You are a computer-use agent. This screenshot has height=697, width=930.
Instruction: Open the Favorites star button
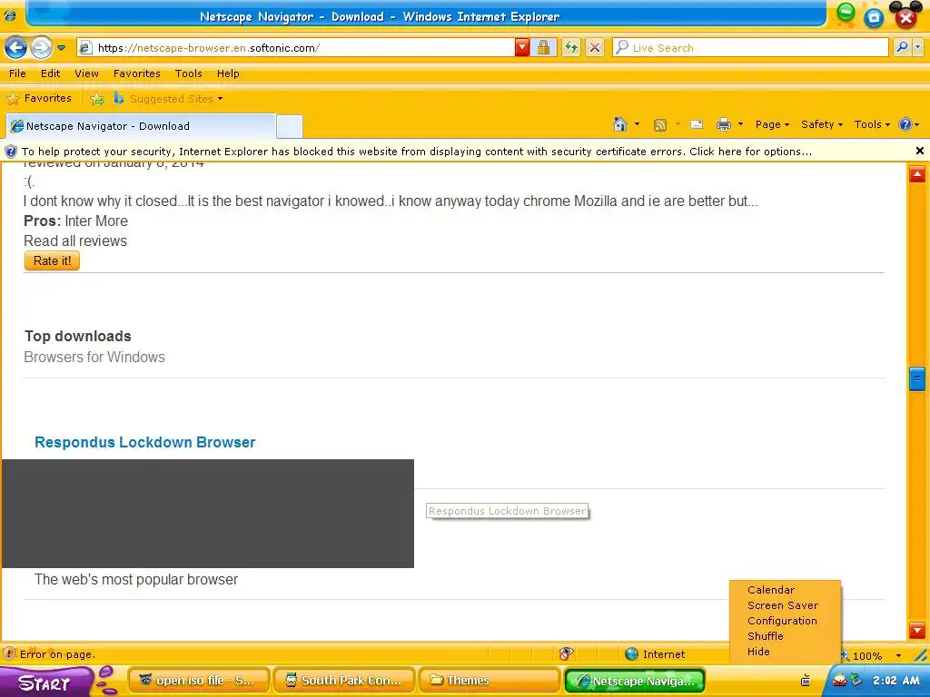pyautogui.click(x=39, y=98)
